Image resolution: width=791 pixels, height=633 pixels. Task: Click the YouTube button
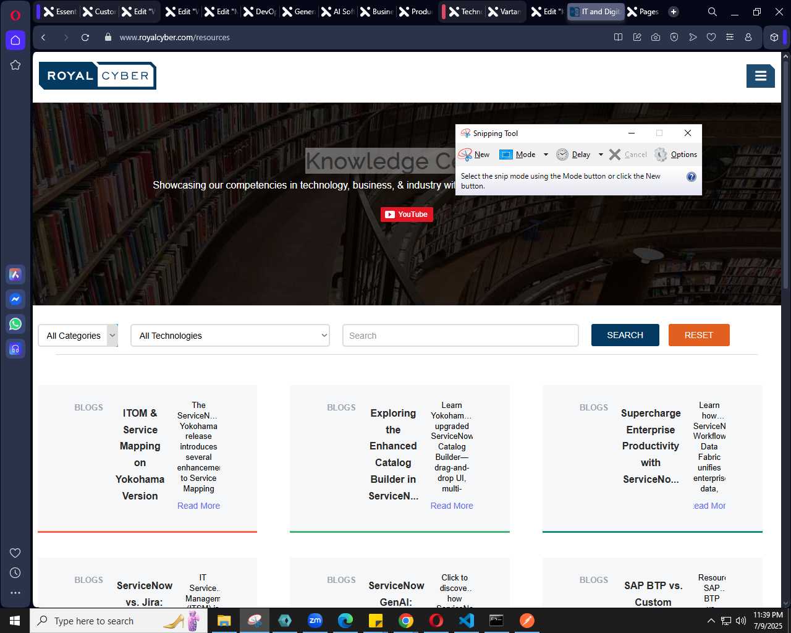407,215
